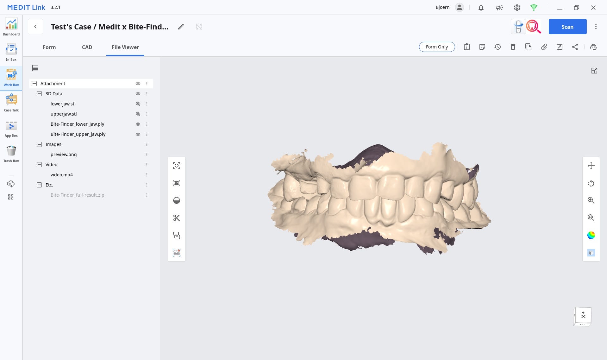Viewport: 607px width, 360px height.
Task: Click the headset support icon
Action: 593,47
